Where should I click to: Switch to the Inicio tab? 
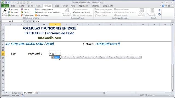pyautogui.click(x=13, y=6)
